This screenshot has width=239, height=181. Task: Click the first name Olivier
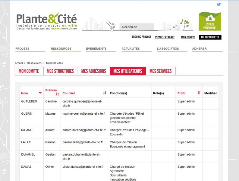click(49, 167)
